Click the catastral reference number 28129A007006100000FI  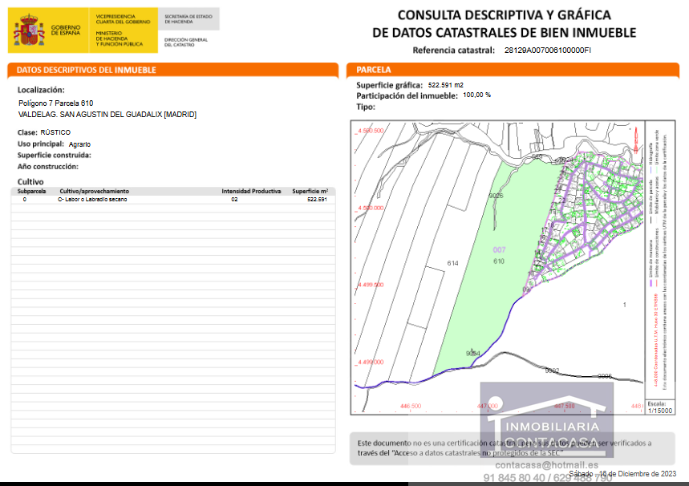click(x=547, y=50)
